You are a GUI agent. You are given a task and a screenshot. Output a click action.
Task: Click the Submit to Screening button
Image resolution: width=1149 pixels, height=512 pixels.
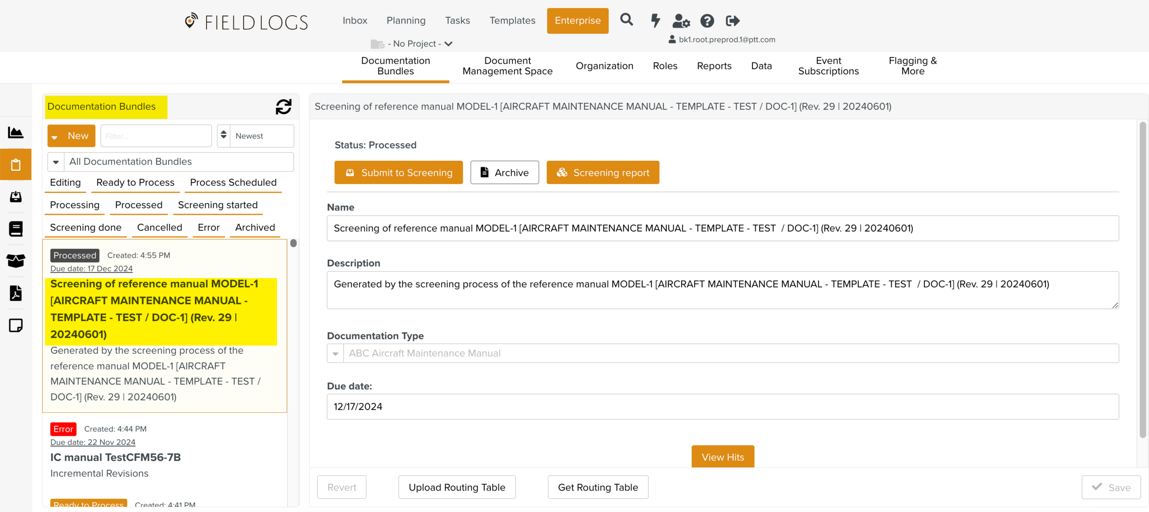(x=398, y=173)
